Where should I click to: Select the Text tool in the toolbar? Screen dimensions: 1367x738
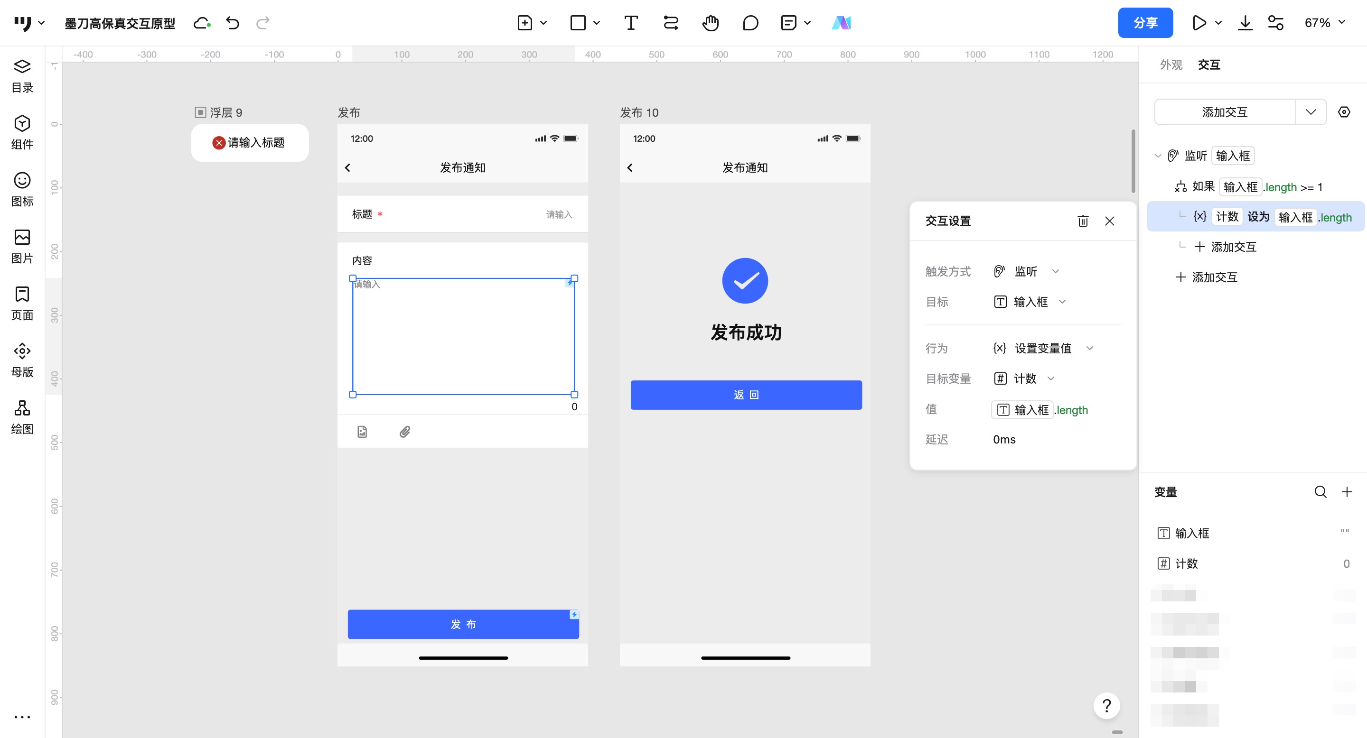[630, 23]
